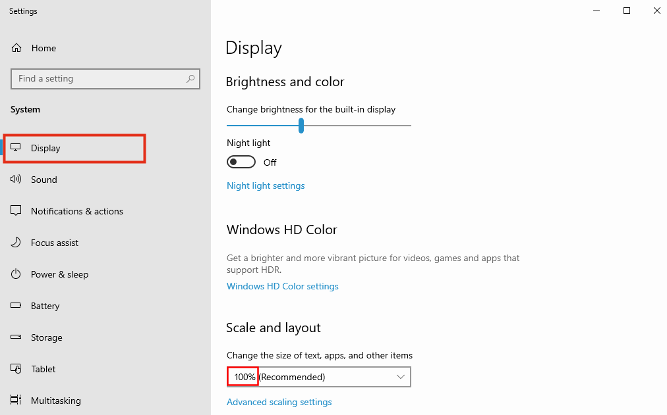The height and width of the screenshot is (415, 667).
Task: Open the scale percentage dropdown
Action: point(318,377)
